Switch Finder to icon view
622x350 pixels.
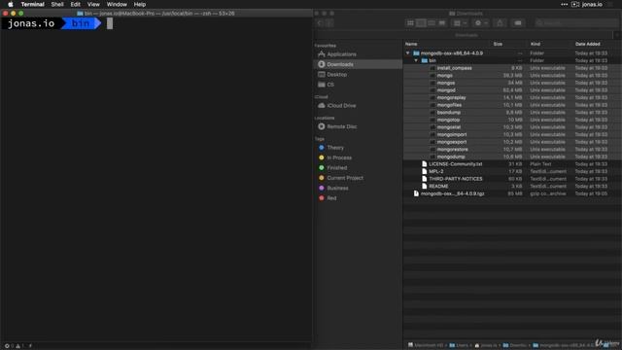pos(410,23)
